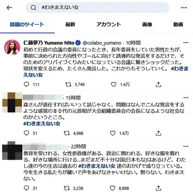Like the tweet with 1.6万 likes
Viewport: 193px width, 192px height.
(x=112, y=133)
